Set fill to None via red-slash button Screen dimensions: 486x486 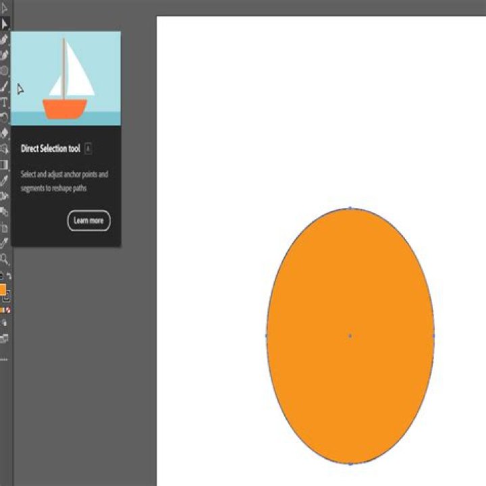(x=8, y=310)
